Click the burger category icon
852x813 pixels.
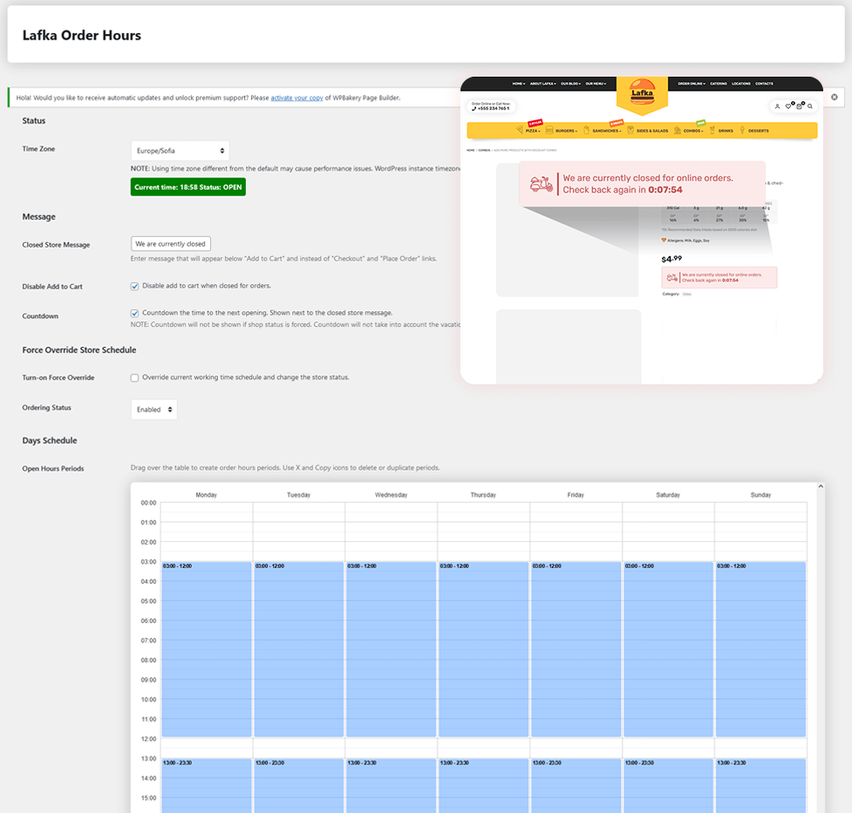[549, 131]
